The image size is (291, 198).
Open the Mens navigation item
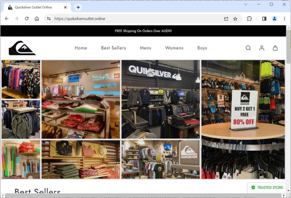(x=145, y=48)
